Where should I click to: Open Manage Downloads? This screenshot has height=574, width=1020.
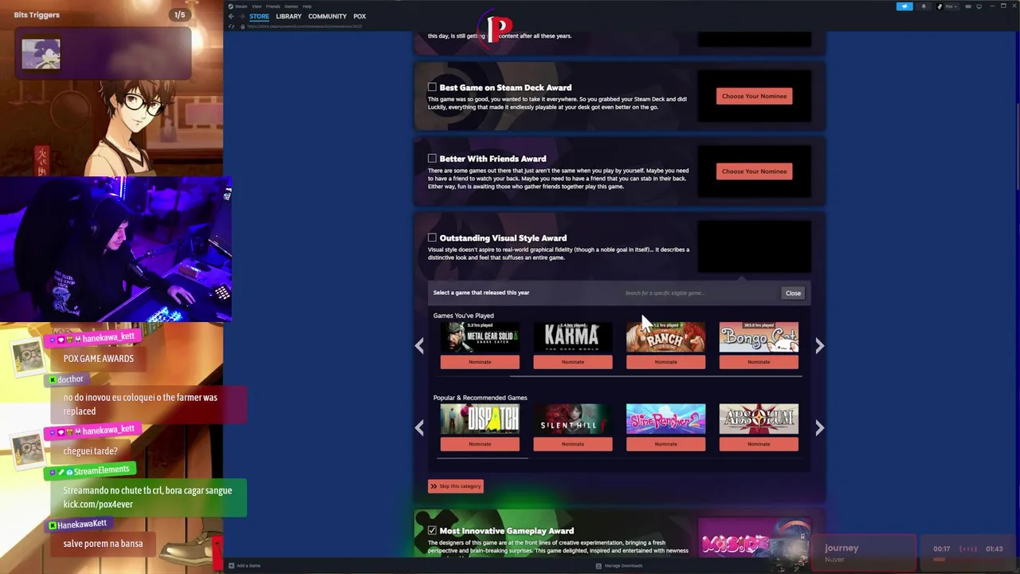(619, 566)
